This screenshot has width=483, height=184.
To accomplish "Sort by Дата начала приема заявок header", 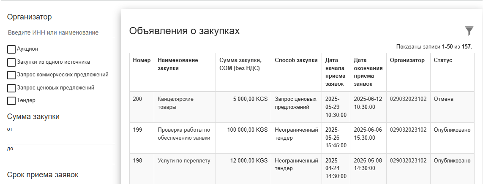I will (335, 72).
